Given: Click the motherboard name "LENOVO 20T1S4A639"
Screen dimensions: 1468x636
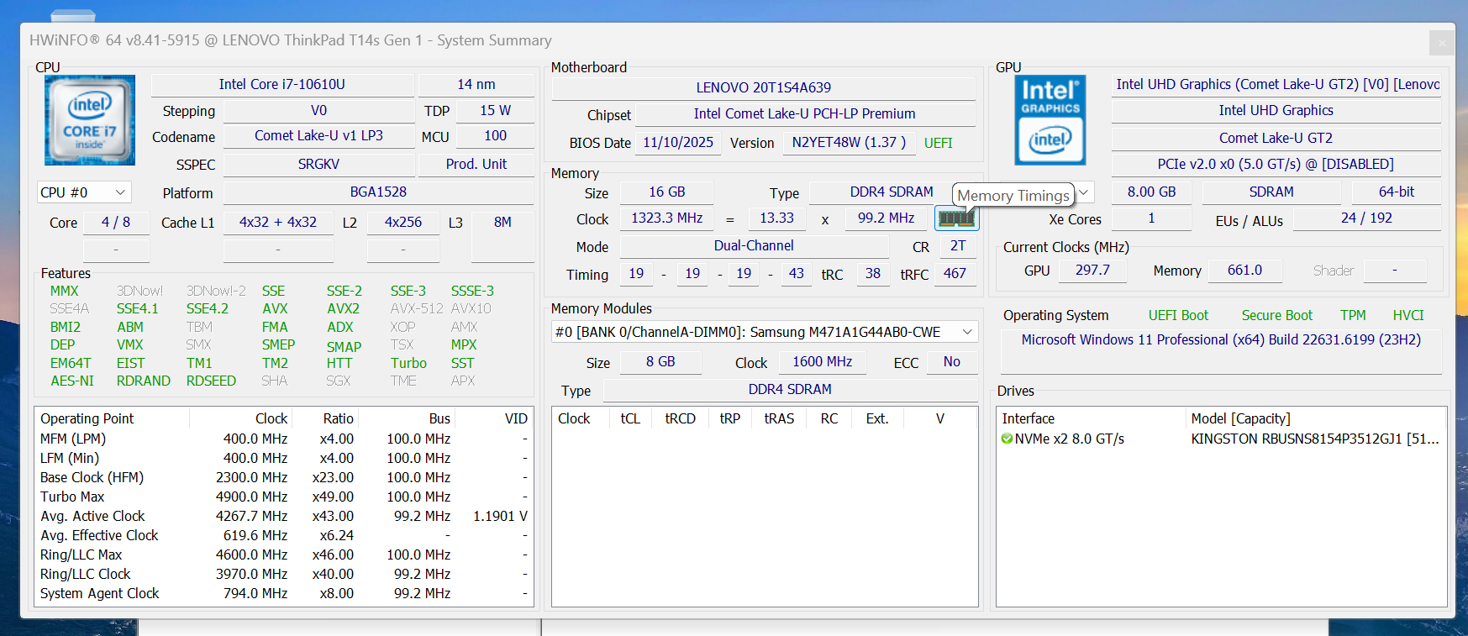Looking at the screenshot, I should click(x=764, y=87).
